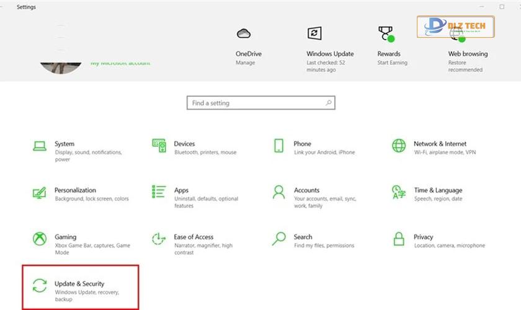The width and height of the screenshot is (521, 310).
Task: Click OneDrive 'Manage' text
Action: point(245,63)
